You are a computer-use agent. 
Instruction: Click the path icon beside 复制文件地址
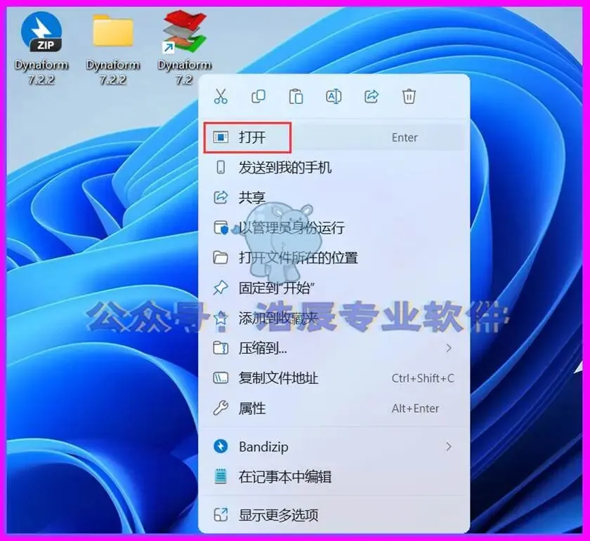coord(221,378)
